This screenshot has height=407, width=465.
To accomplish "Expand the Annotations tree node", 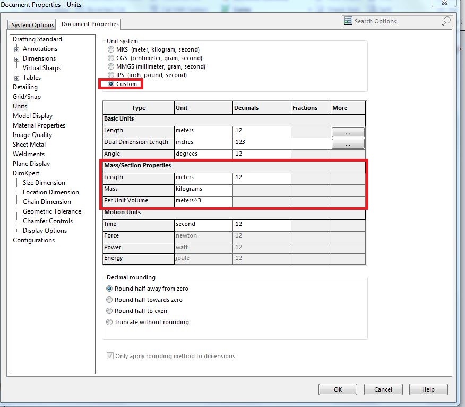I will coord(17,49).
